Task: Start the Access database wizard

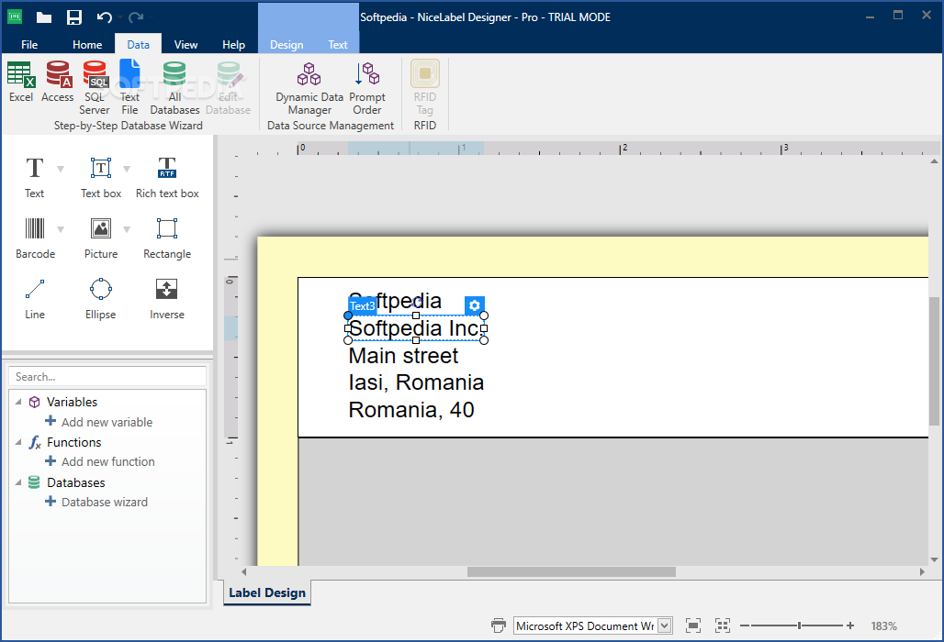Action: 58,82
